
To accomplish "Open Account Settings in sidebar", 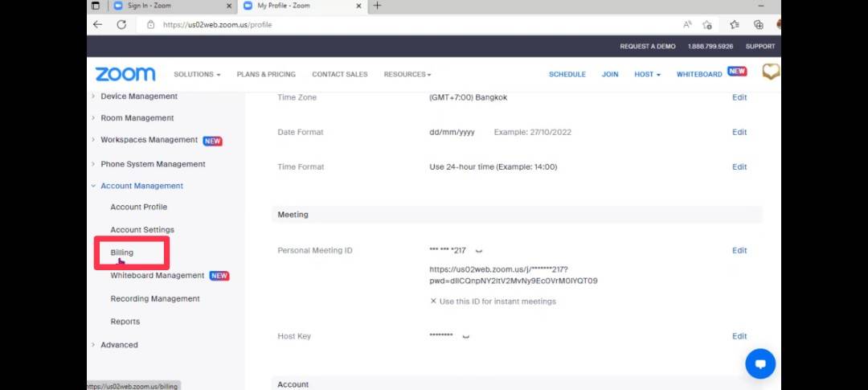I will 142,230.
